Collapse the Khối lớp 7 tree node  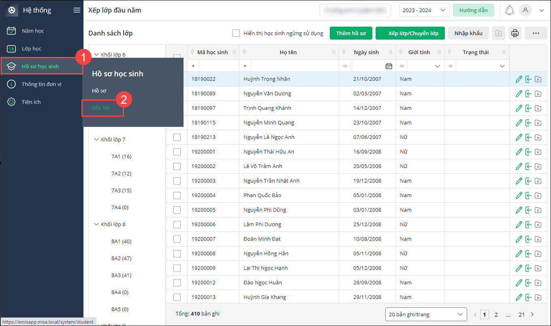click(96, 139)
